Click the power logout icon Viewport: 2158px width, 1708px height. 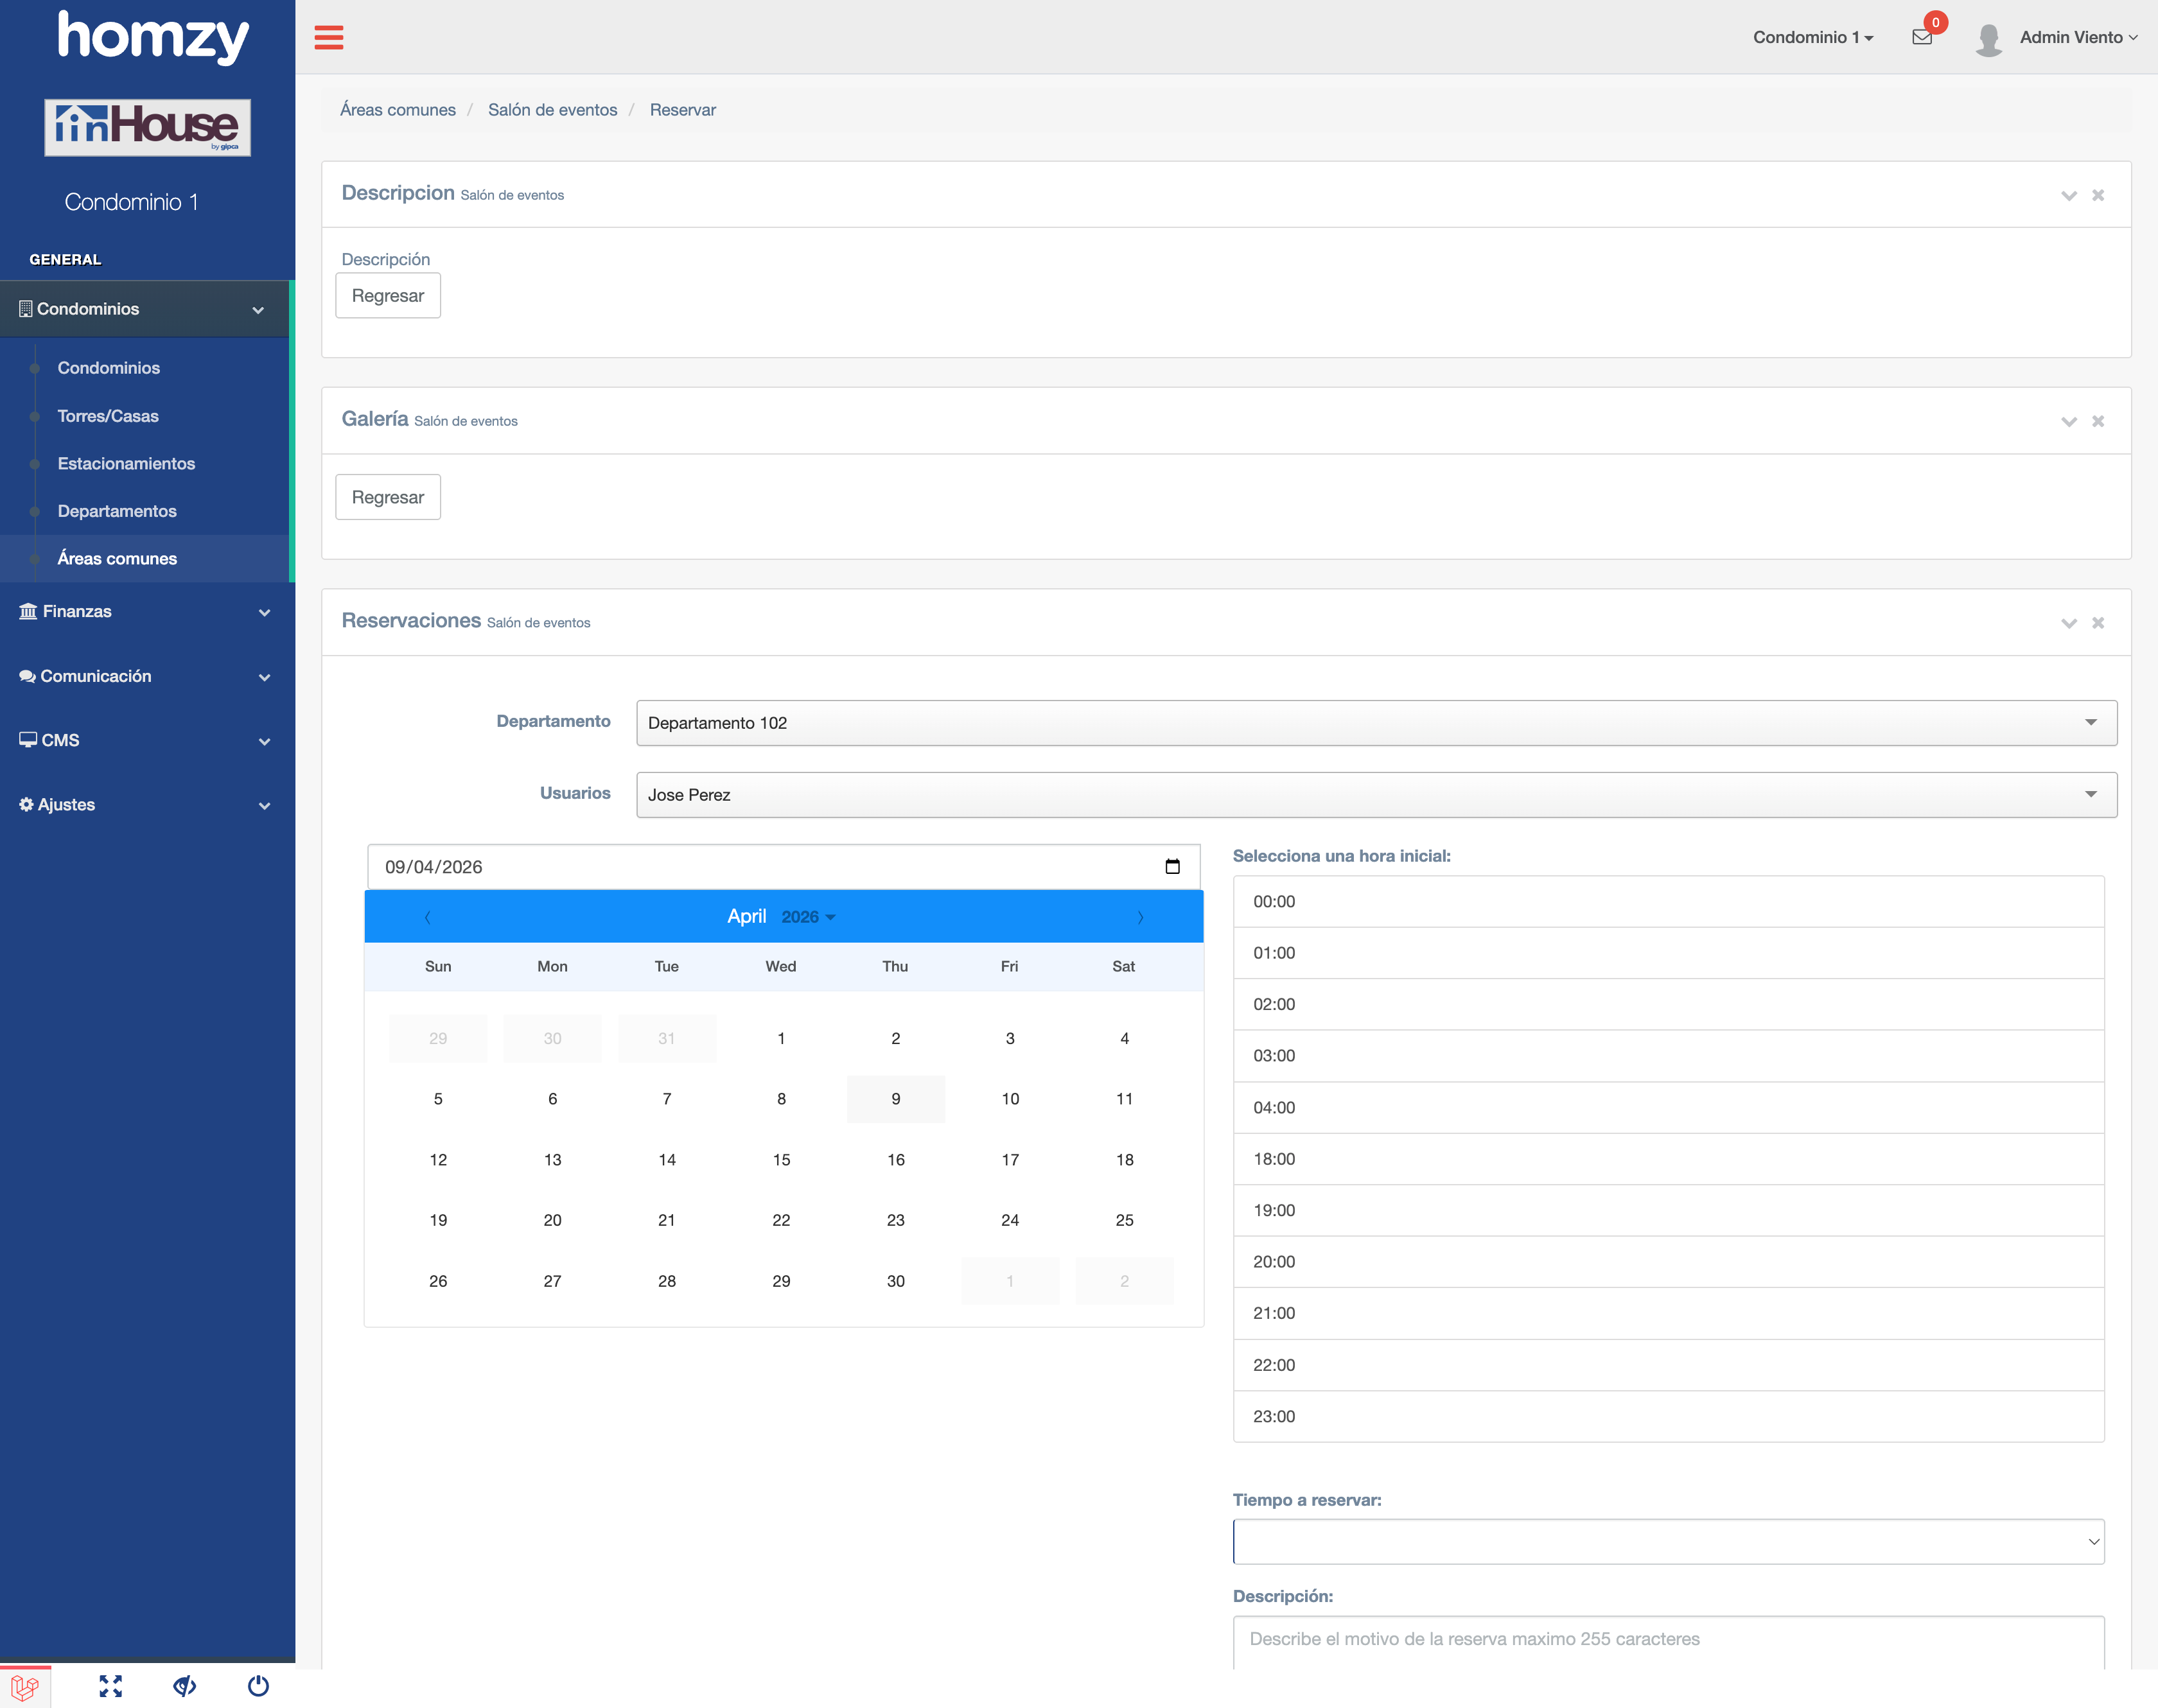(x=258, y=1686)
